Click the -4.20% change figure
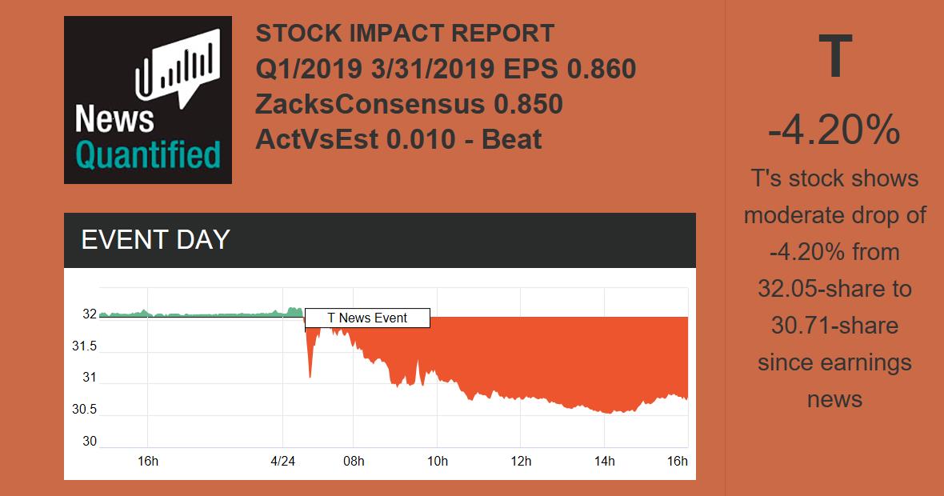Image resolution: width=944 pixels, height=496 pixels. point(834,130)
